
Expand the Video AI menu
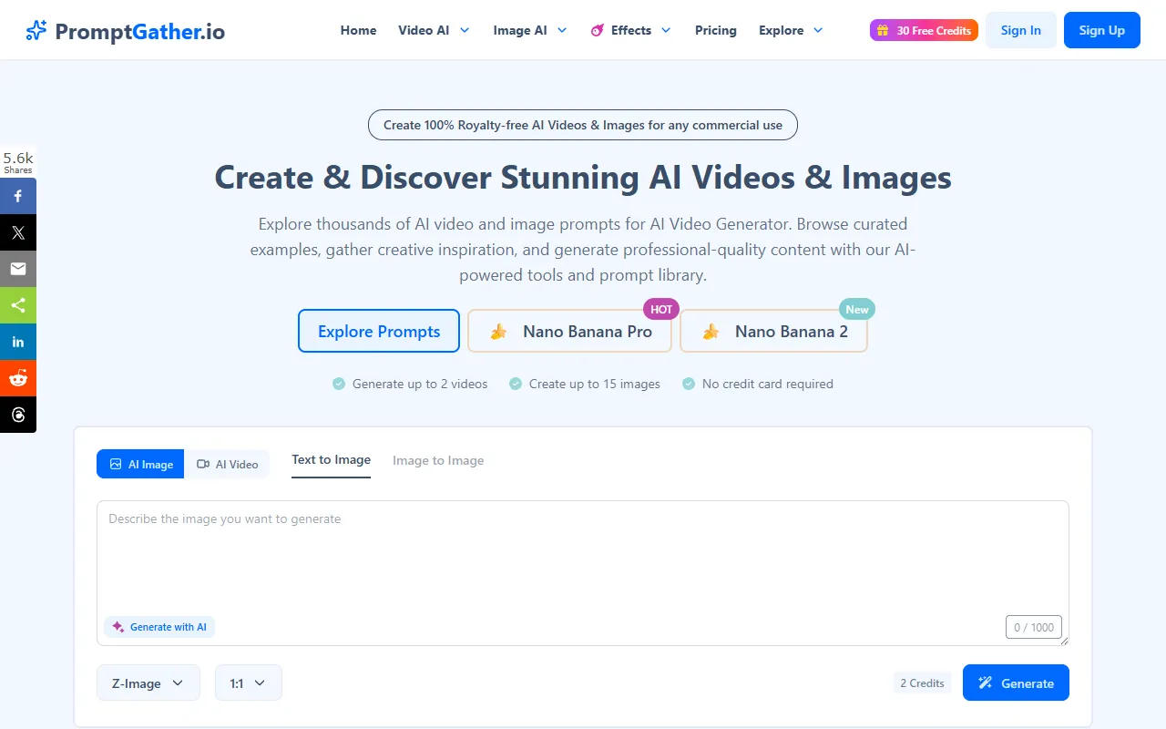(x=434, y=30)
